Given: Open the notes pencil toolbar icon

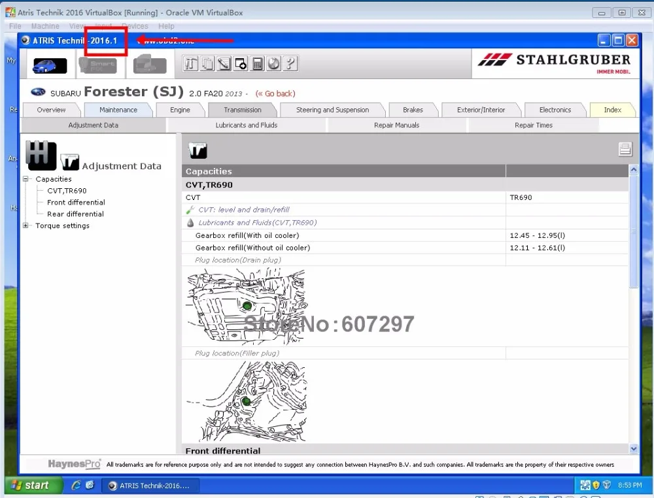Looking at the screenshot, I should [x=224, y=64].
